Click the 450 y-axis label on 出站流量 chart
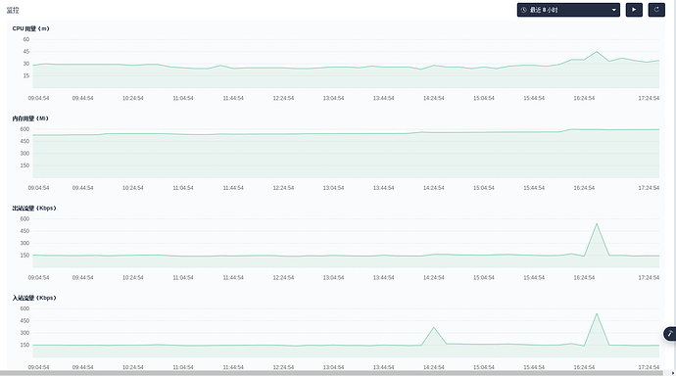The width and height of the screenshot is (676, 376). (x=24, y=231)
